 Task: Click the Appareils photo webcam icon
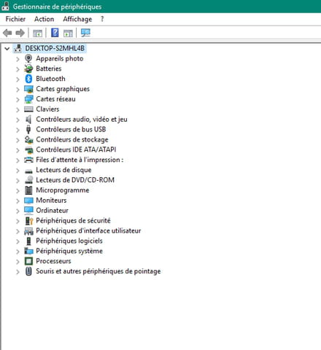(x=28, y=58)
